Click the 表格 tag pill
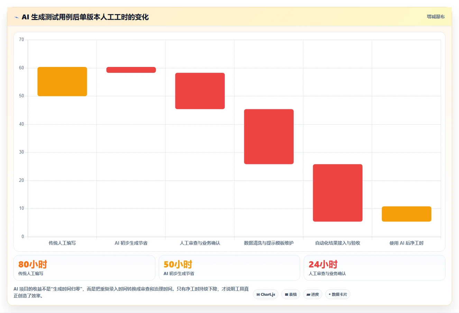The image size is (459, 313). point(291,294)
